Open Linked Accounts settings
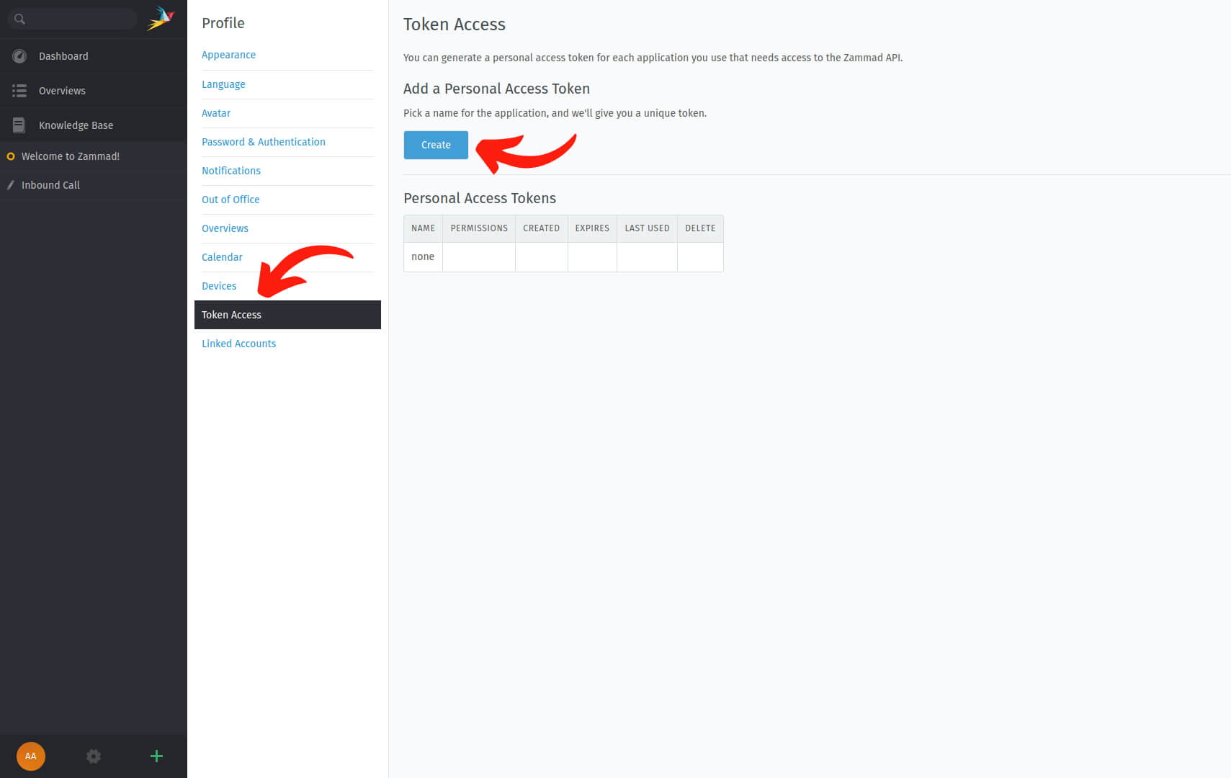This screenshot has height=778, width=1231. coord(238,344)
